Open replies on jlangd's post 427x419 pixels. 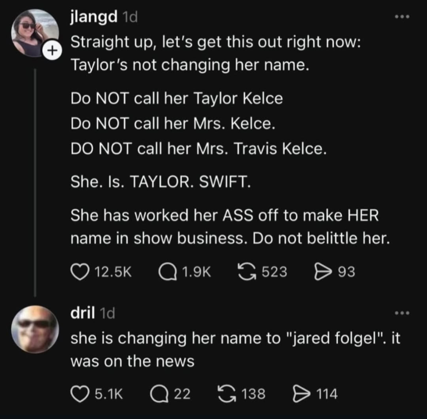click(x=167, y=272)
